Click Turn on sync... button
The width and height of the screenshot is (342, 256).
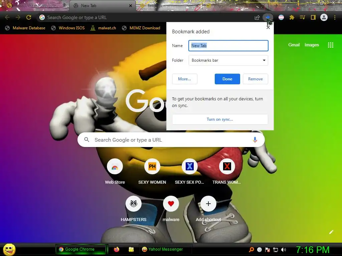[220, 119]
